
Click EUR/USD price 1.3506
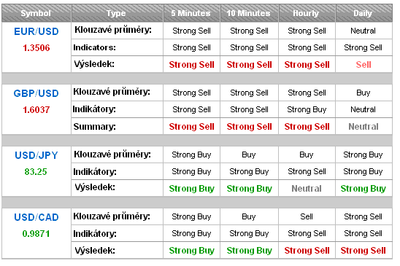[x=36, y=48]
